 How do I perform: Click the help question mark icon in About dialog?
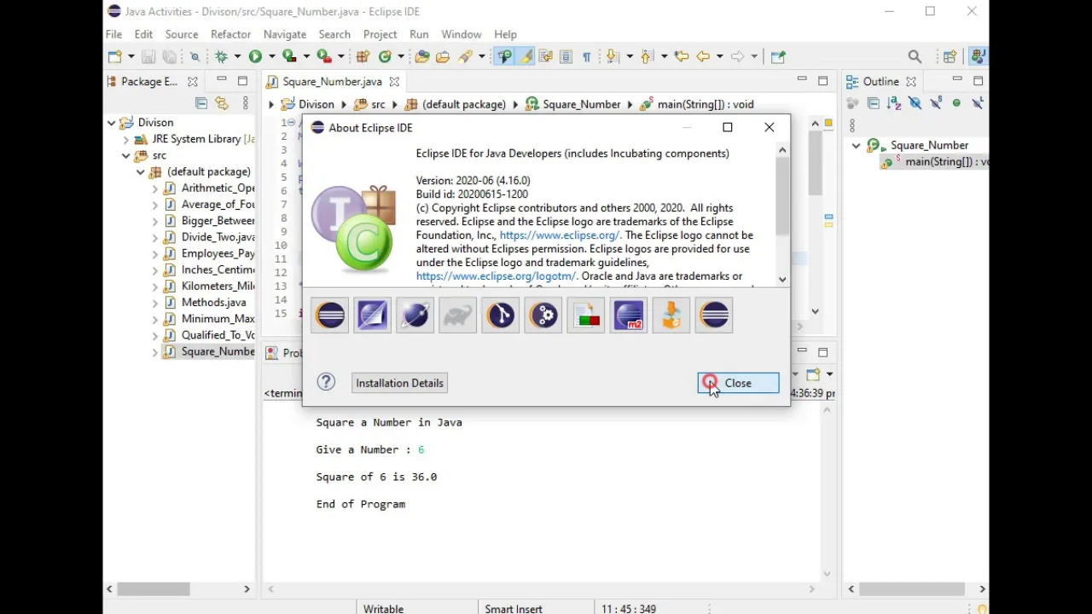(326, 382)
